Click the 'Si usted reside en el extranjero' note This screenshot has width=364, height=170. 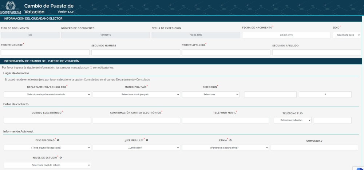(77, 80)
